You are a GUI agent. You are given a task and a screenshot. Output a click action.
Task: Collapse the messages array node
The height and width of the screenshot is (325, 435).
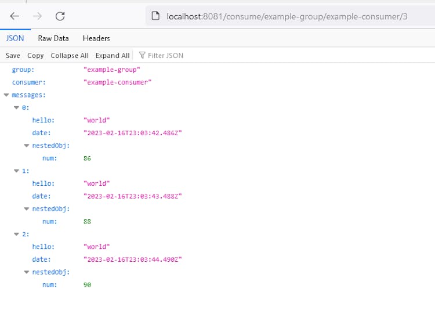pyautogui.click(x=6, y=95)
